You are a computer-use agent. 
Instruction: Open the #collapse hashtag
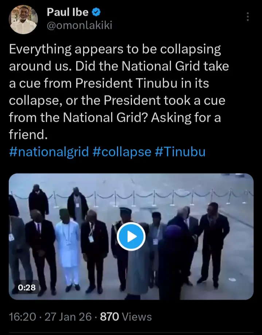click(122, 152)
